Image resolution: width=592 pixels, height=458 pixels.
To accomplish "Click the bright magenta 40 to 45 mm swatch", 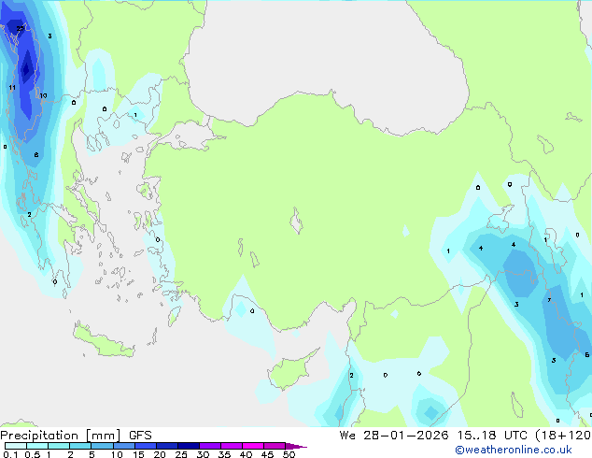I will pyautogui.click(x=253, y=446).
